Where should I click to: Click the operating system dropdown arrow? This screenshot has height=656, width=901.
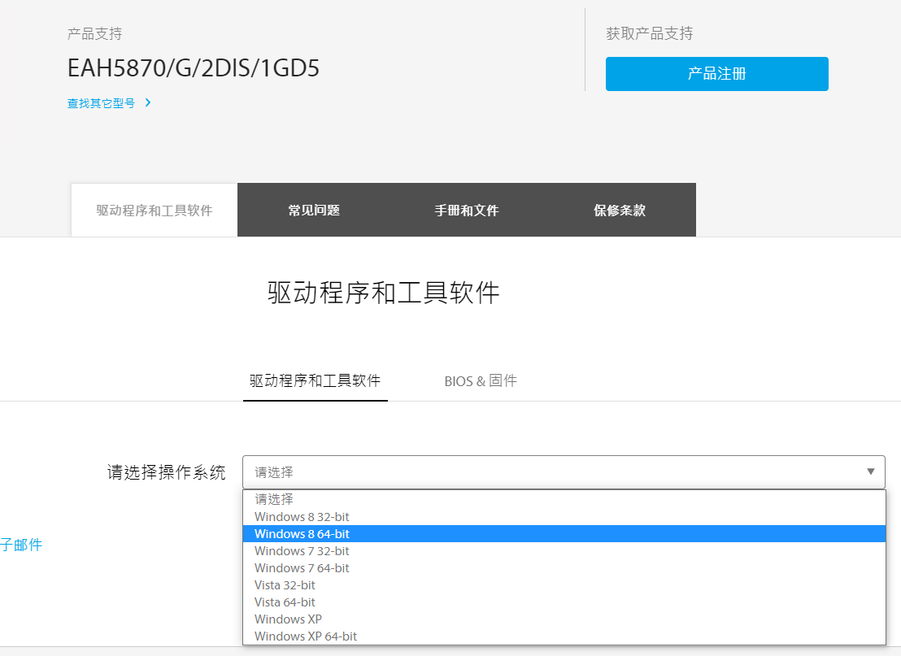click(870, 472)
